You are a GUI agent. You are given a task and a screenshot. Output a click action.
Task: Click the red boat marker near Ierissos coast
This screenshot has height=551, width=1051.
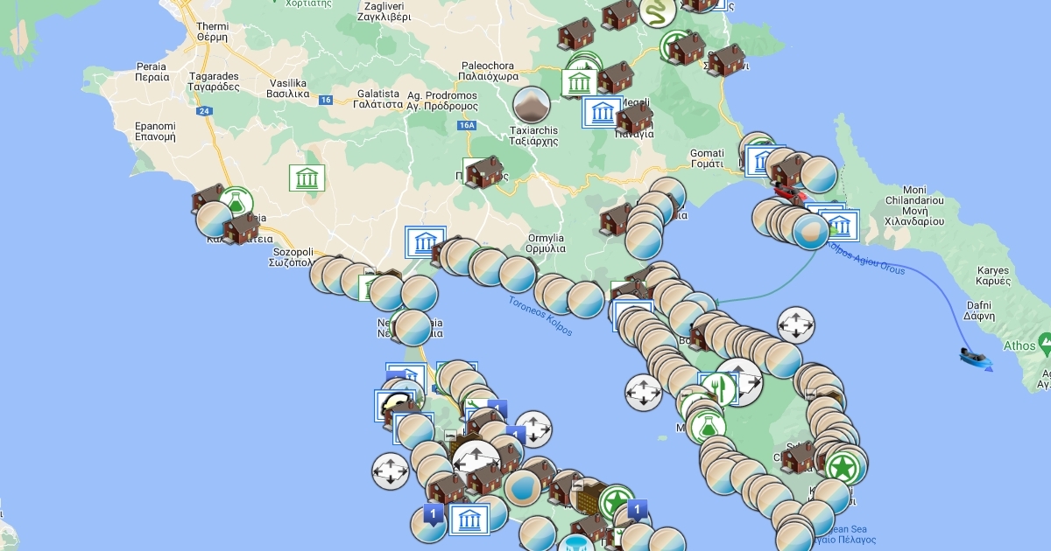(786, 192)
